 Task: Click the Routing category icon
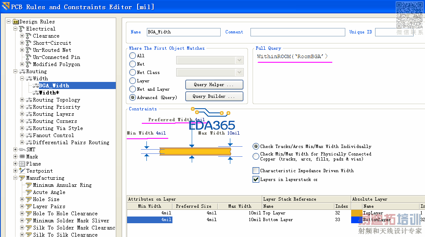(x=22, y=71)
